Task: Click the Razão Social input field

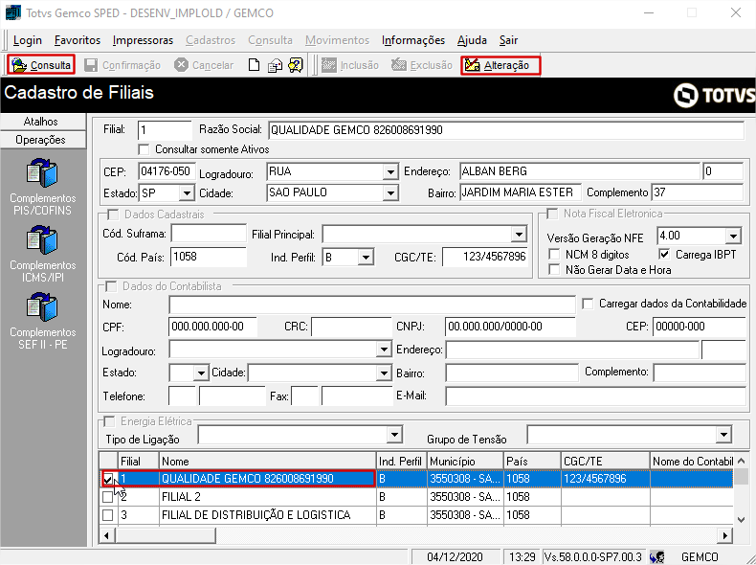Action: pyautogui.click(x=506, y=130)
